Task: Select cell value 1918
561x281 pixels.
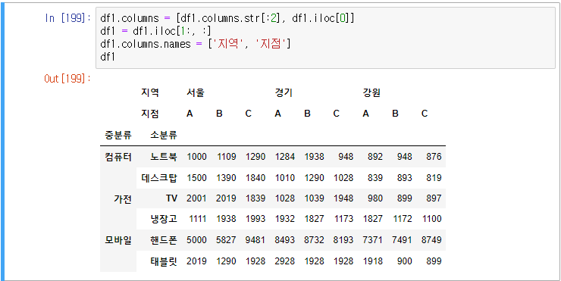Action: pos(373,261)
